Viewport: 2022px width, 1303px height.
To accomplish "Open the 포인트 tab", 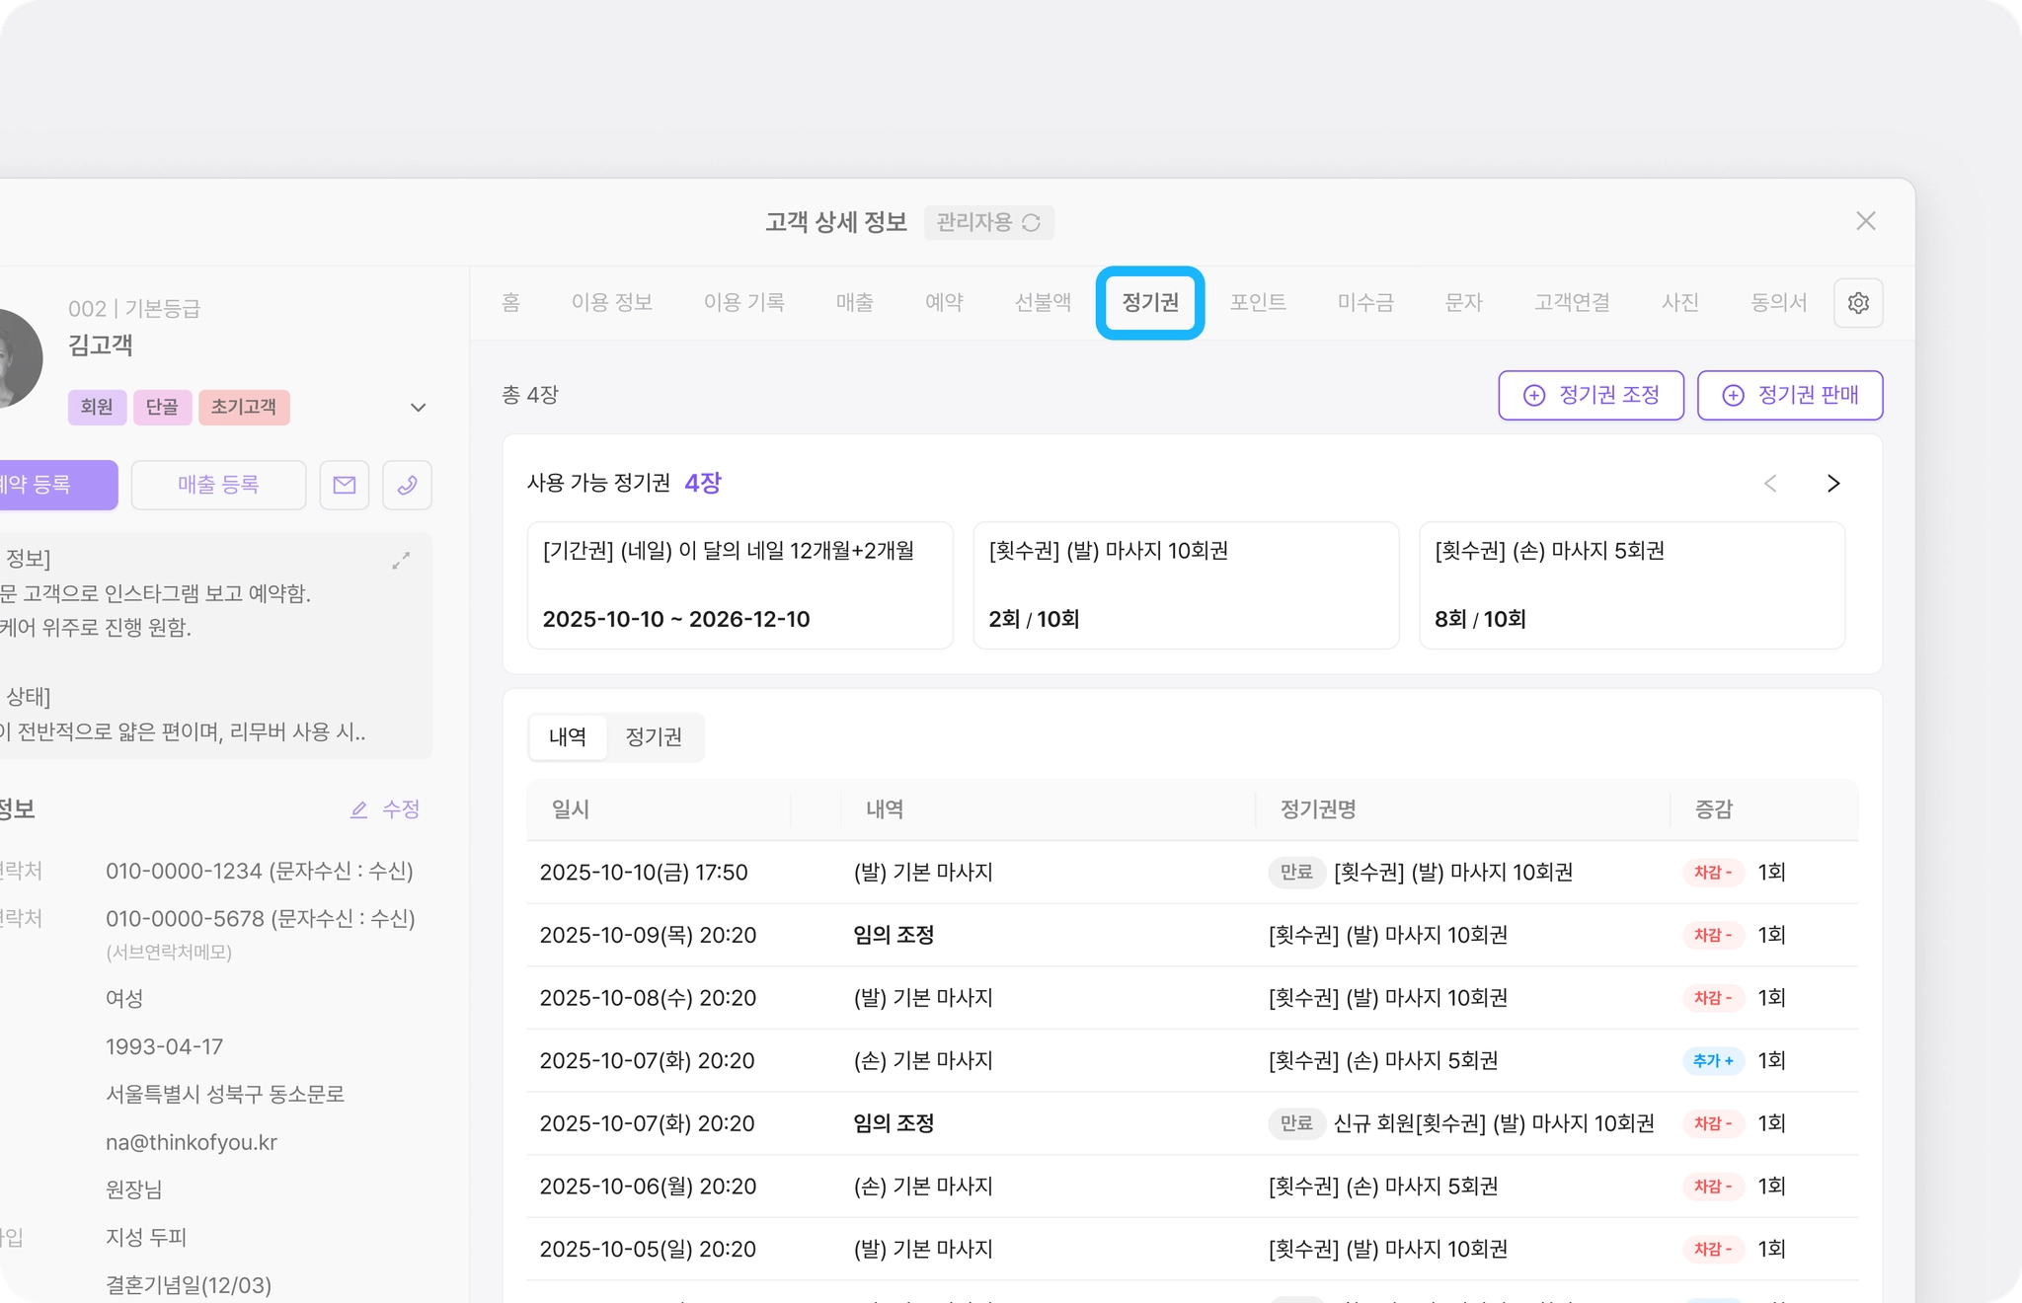I will pyautogui.click(x=1258, y=303).
